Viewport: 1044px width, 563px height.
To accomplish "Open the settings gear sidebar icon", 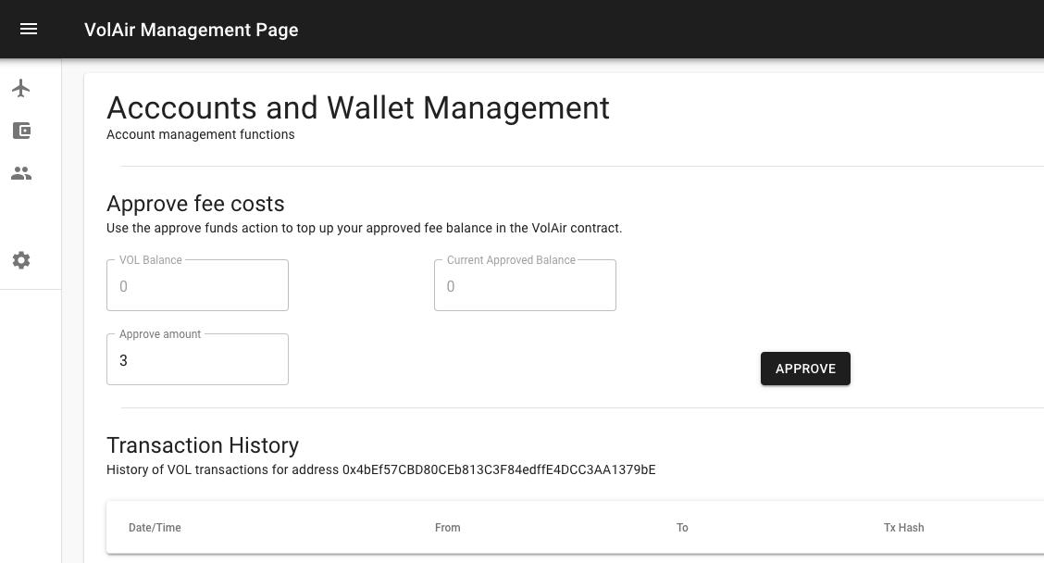I will 21,260.
